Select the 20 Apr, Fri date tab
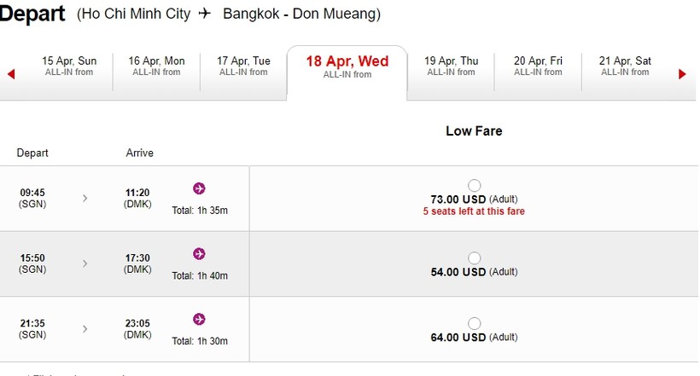The height and width of the screenshot is (376, 700). (538, 66)
